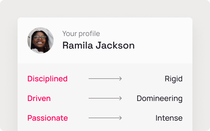Select the pink 'Passionate' trait
This screenshot has height=131, width=210.
point(48,118)
